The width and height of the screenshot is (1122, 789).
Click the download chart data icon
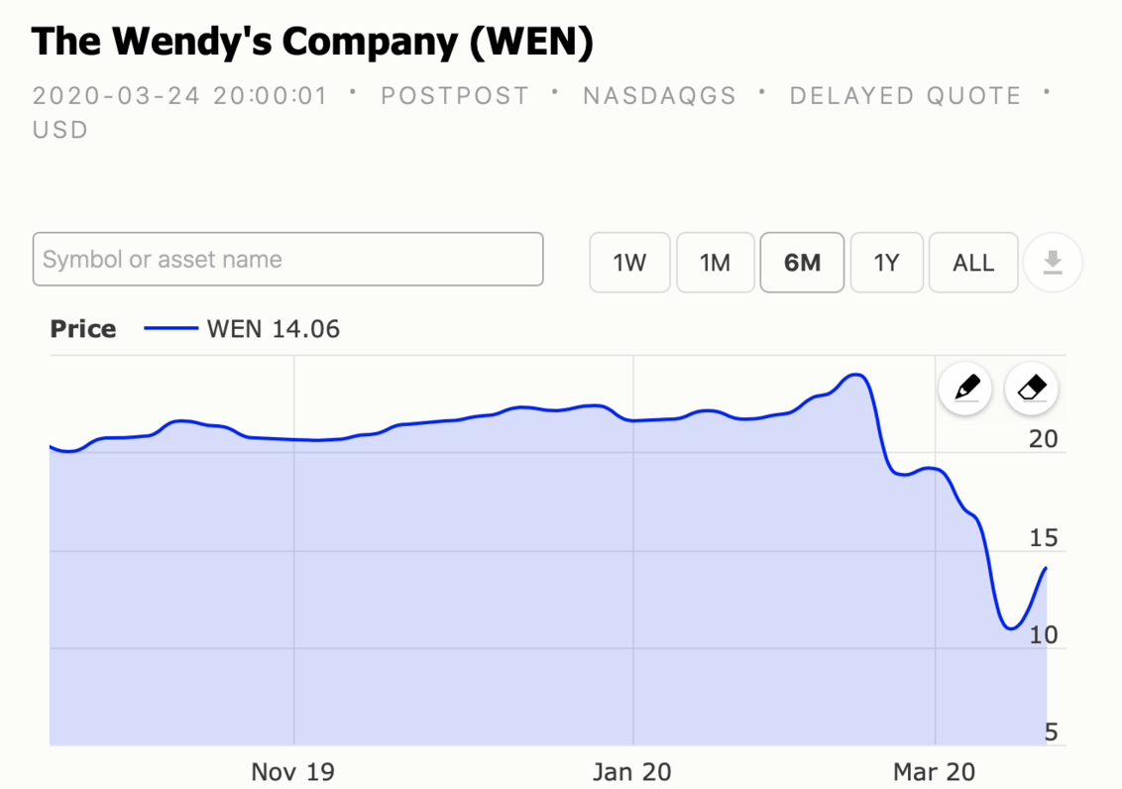(x=1053, y=262)
